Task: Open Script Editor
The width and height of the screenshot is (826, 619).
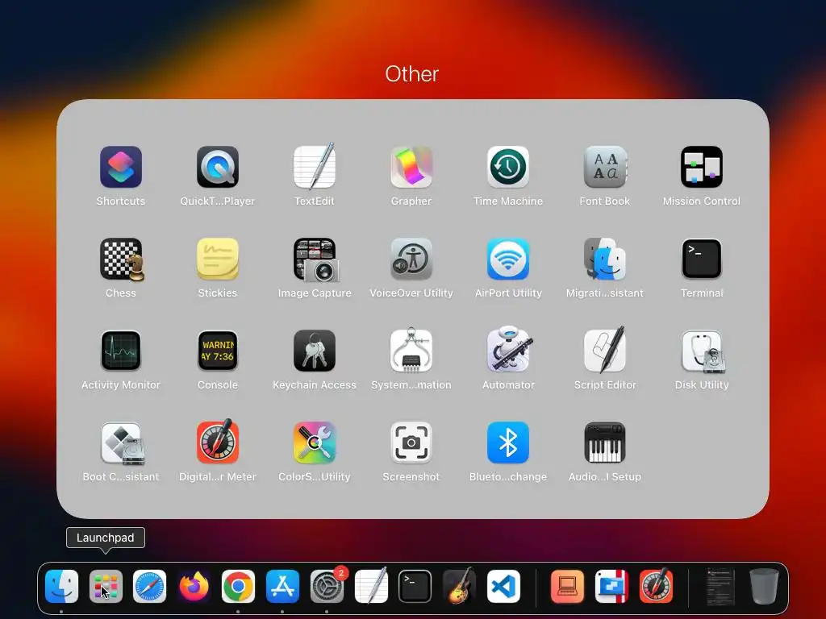Action: point(605,350)
